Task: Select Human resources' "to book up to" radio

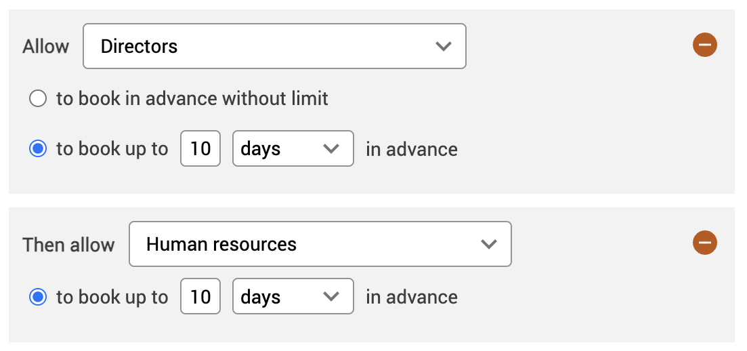Action: coord(38,297)
